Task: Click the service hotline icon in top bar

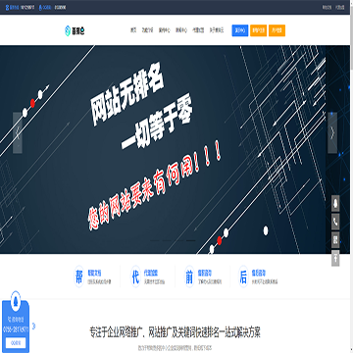Action: [x=7, y=7]
